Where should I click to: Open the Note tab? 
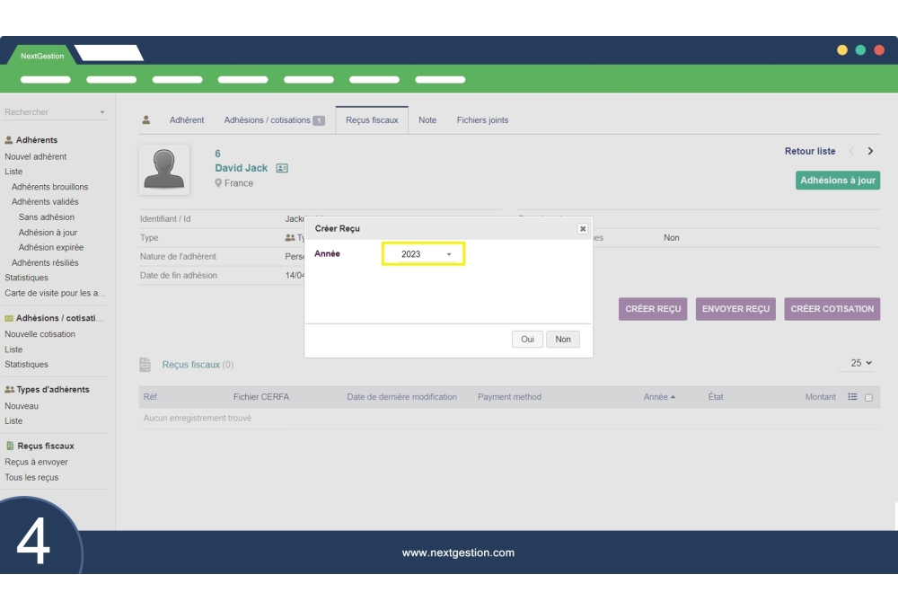pos(427,120)
